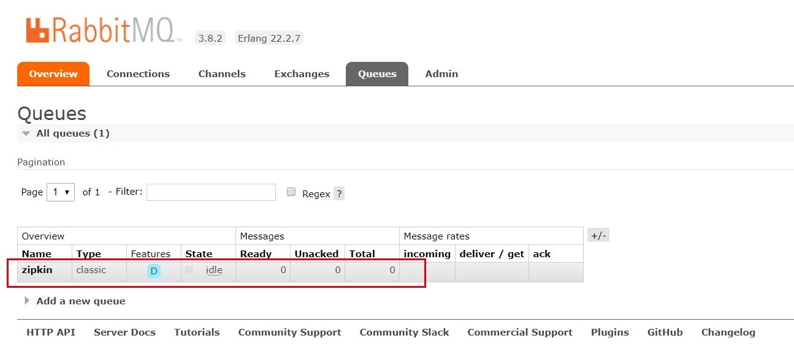Open the zipkin queue details

pyautogui.click(x=36, y=270)
